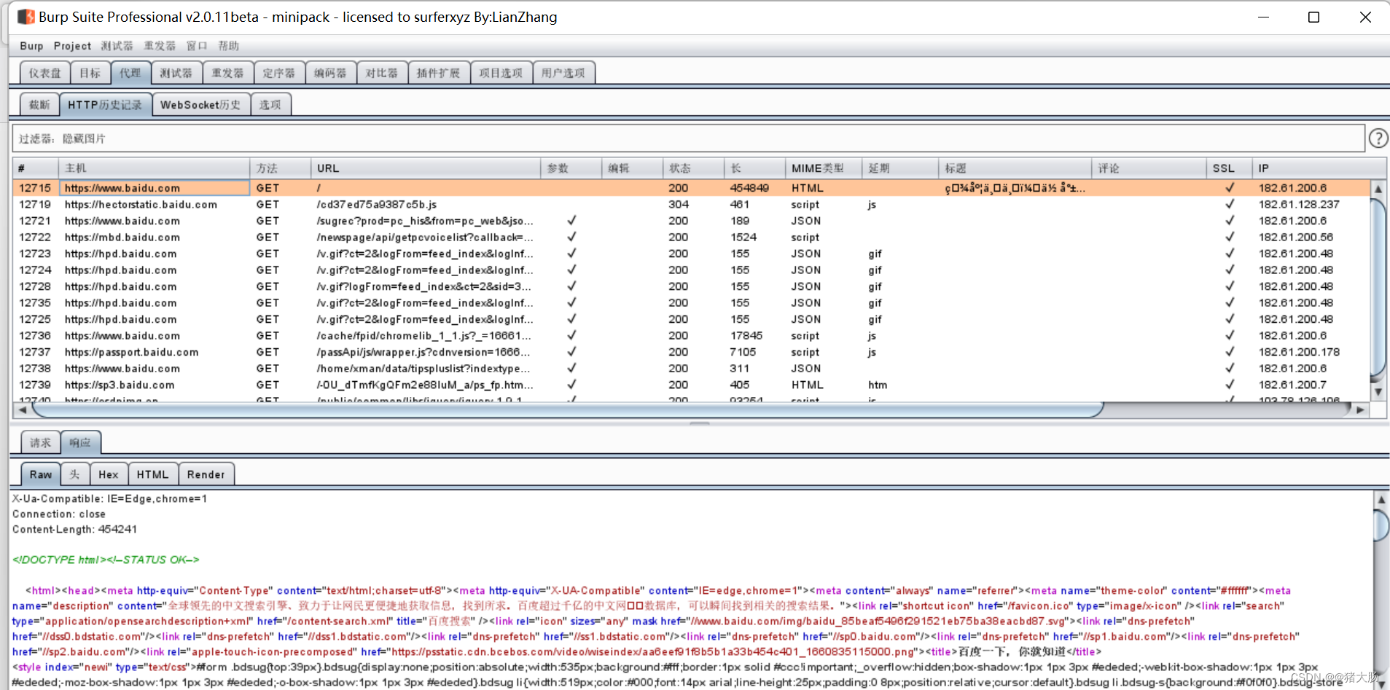Click the Burp Suite logo in title bar
The height and width of the screenshot is (690, 1390).
click(26, 17)
